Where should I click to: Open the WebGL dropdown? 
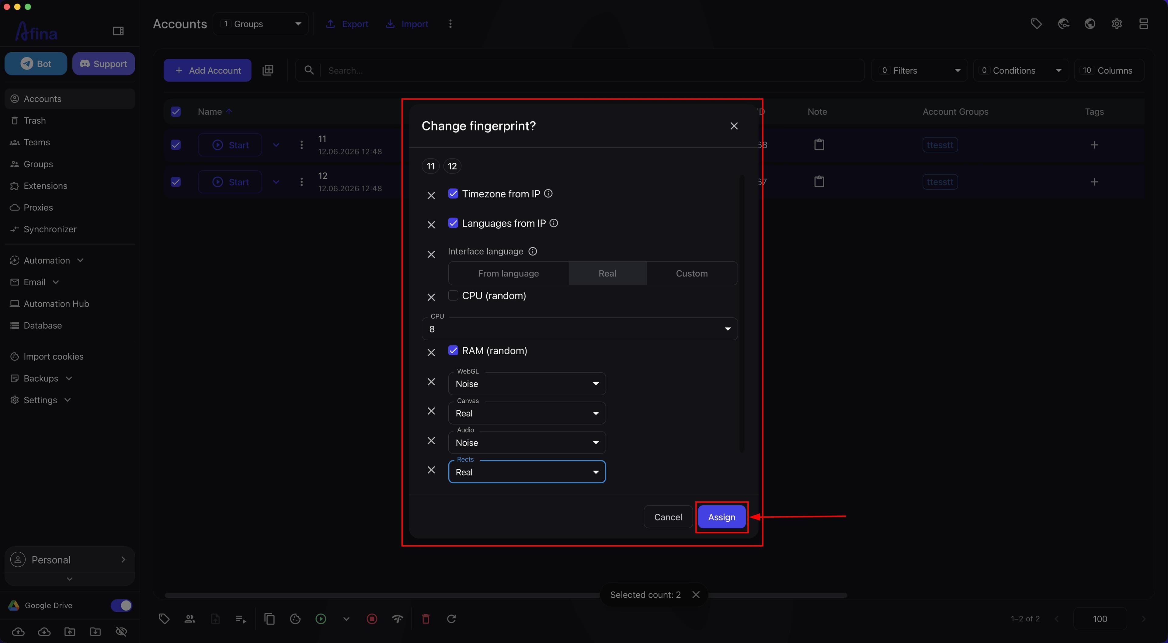point(527,384)
